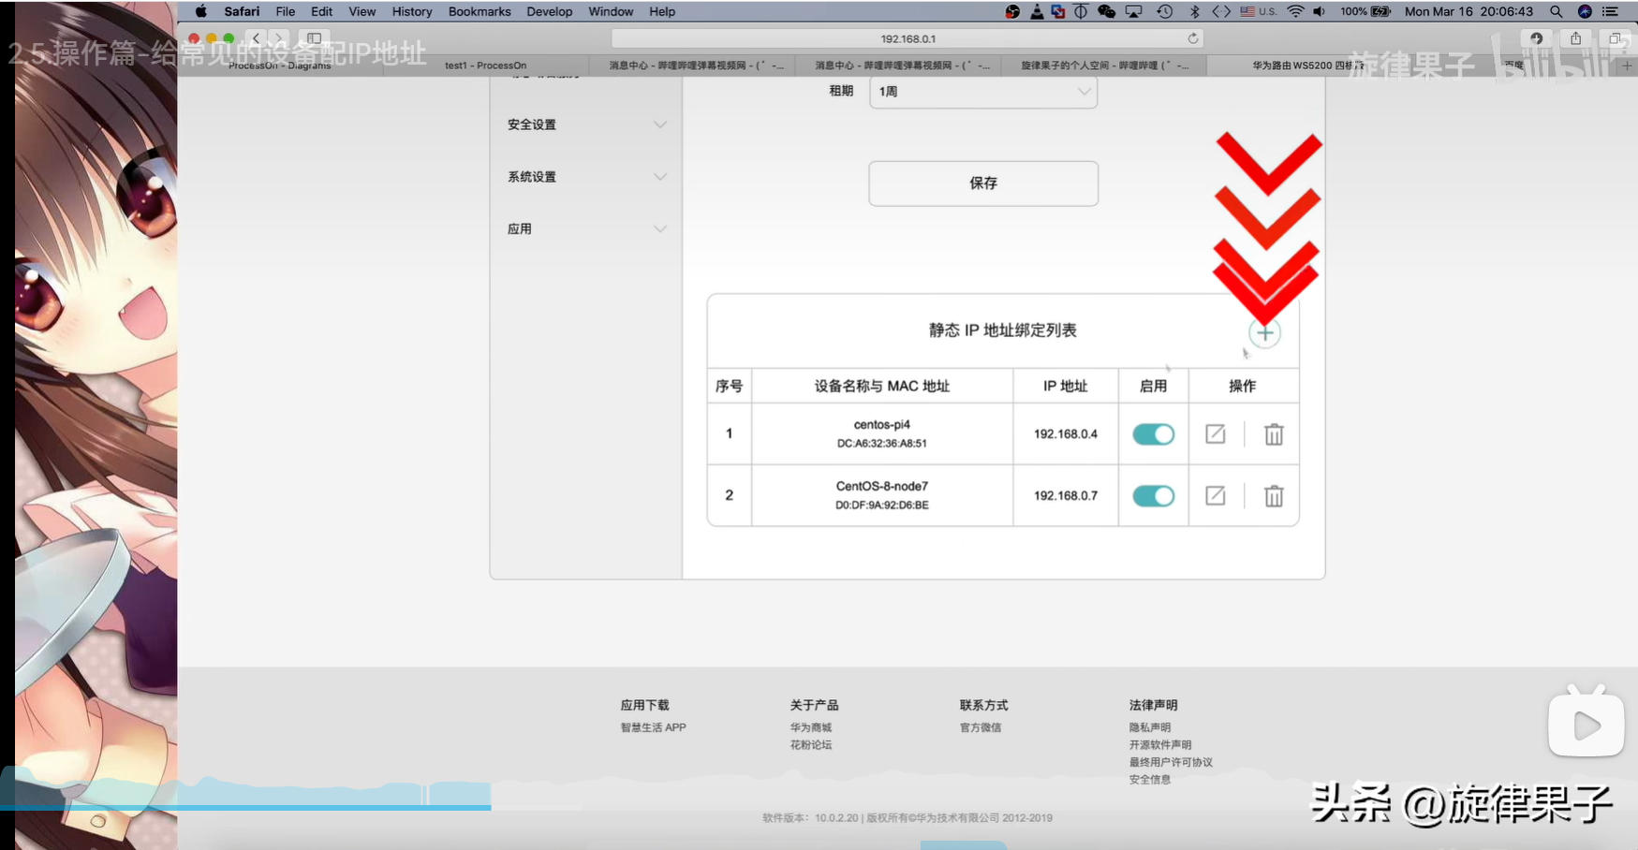1638x850 pixels.
Task: Disable the 192.168.0.4 binding toggle
Action: (1153, 434)
